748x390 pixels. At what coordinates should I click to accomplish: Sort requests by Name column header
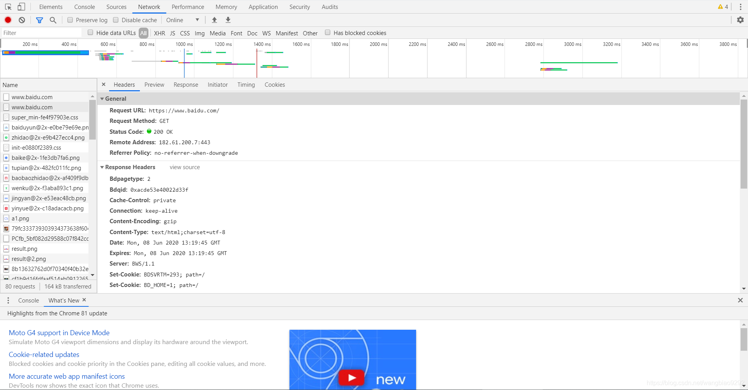[48, 85]
